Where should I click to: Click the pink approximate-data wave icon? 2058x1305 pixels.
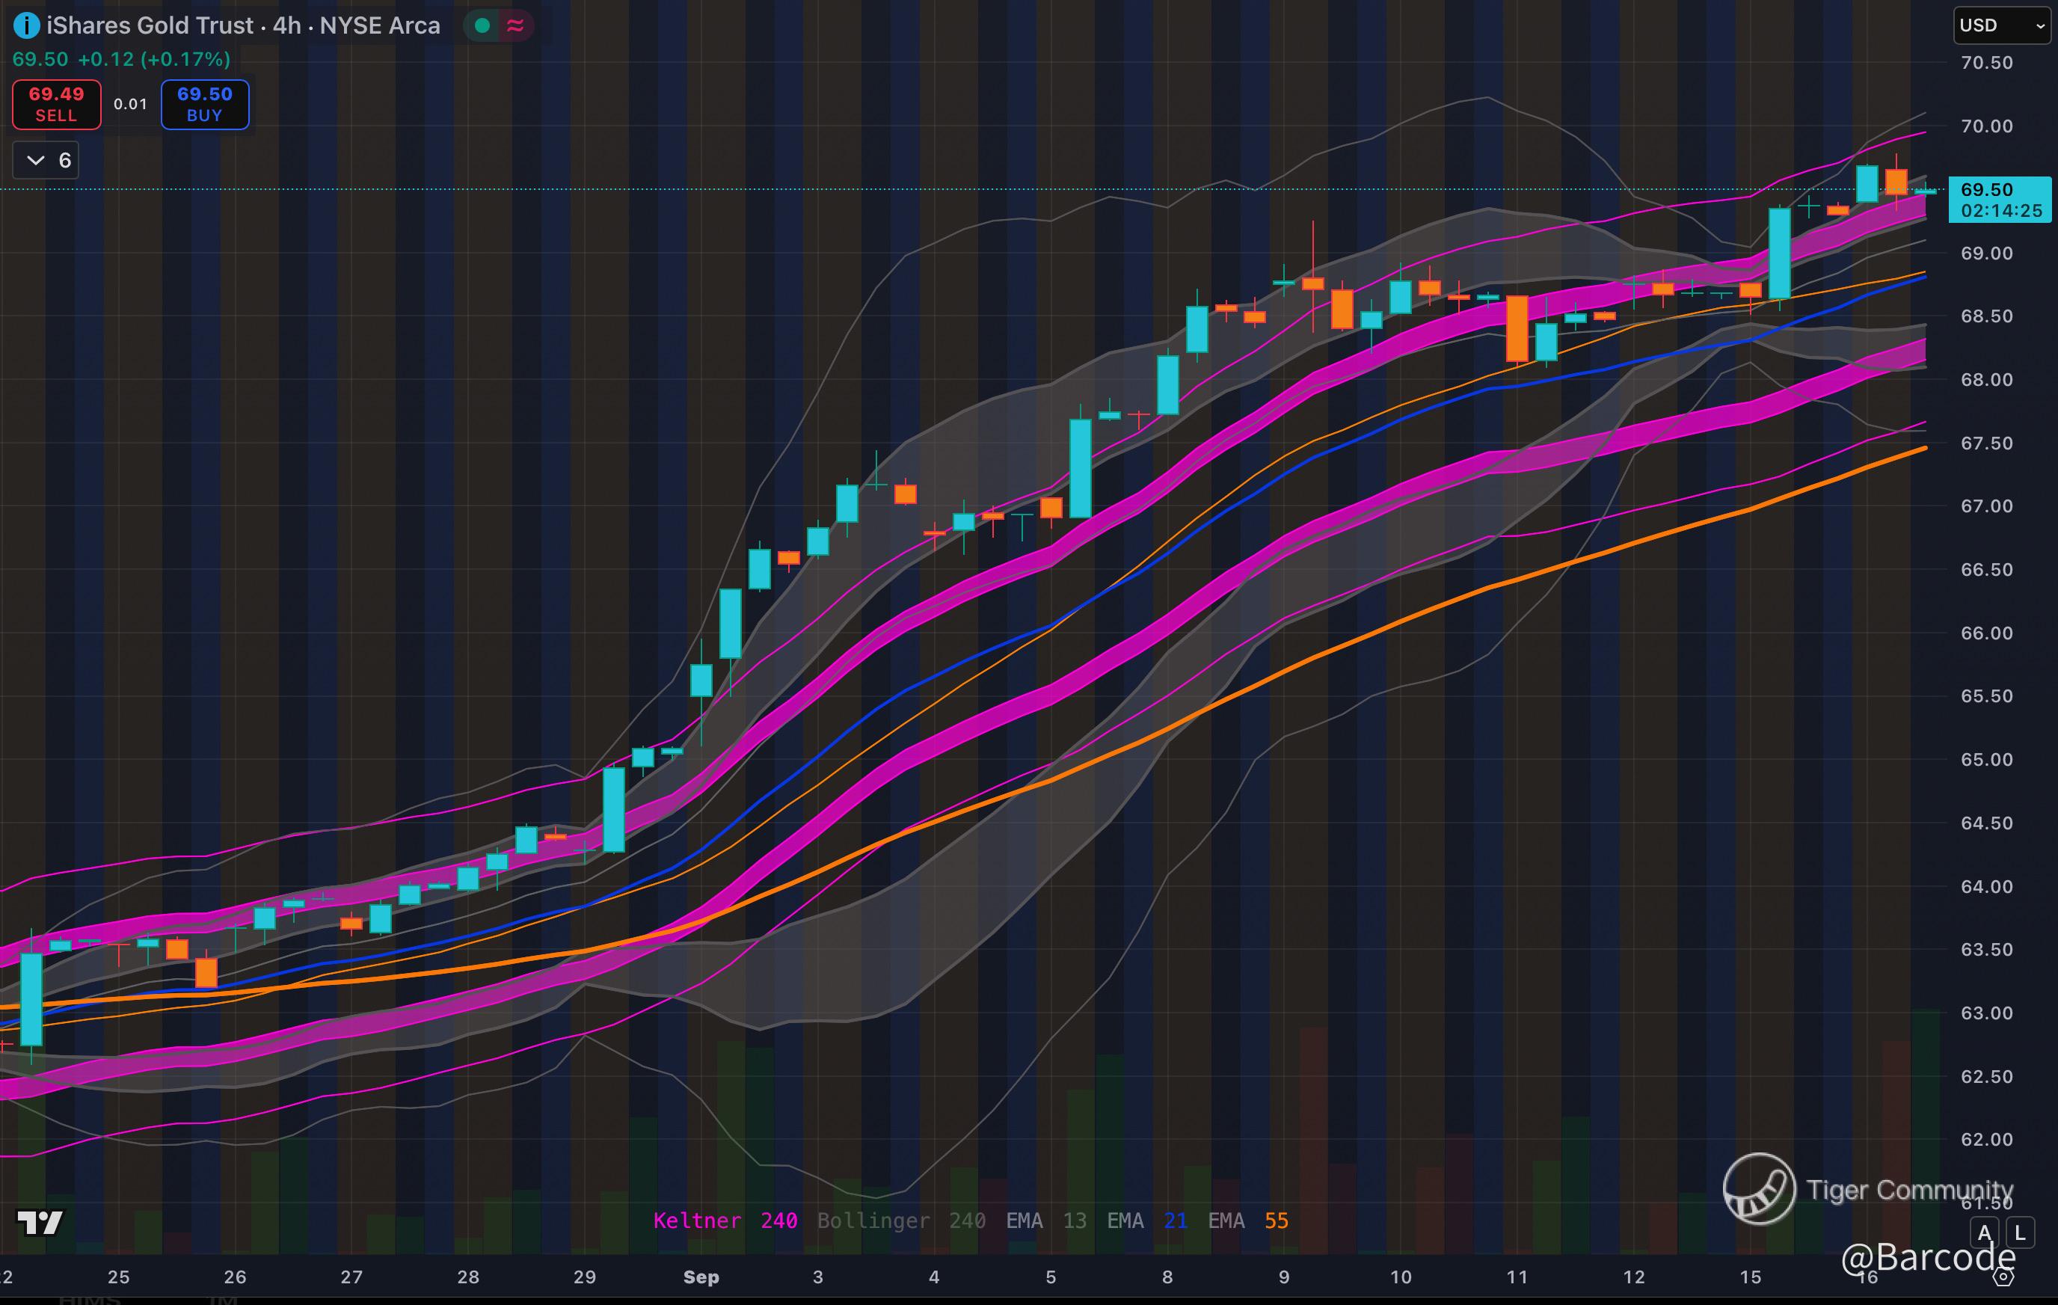pos(515,25)
